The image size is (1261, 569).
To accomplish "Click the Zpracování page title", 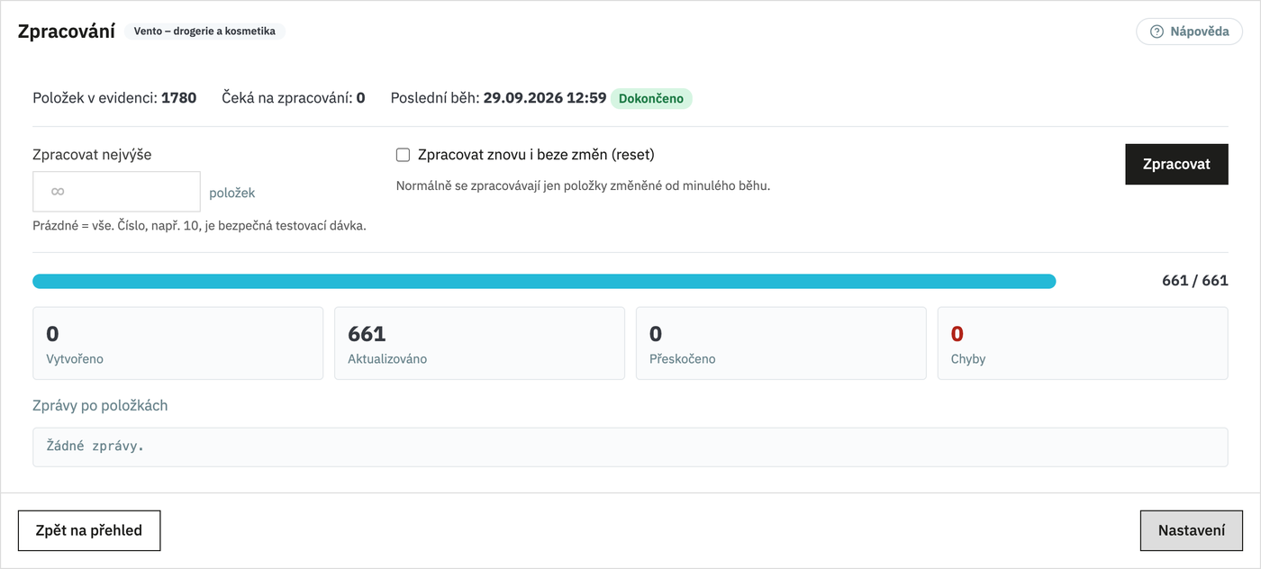I will [67, 32].
